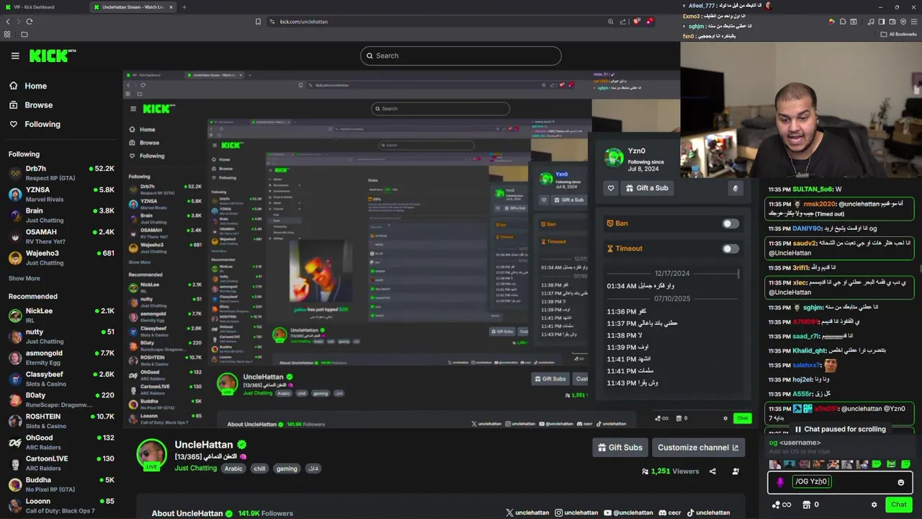Click Customize channel button
Screen dimensions: 922x519
[x=698, y=448]
